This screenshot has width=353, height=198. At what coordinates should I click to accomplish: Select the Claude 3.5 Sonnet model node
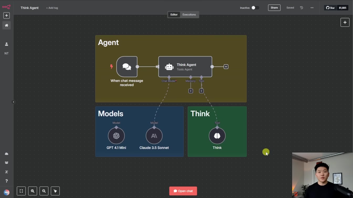point(154,136)
